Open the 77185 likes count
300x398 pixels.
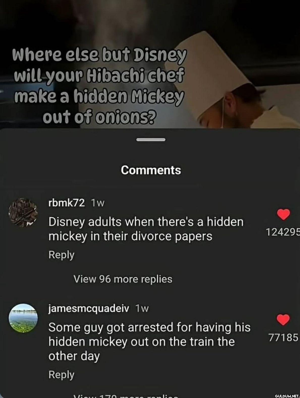(x=283, y=337)
